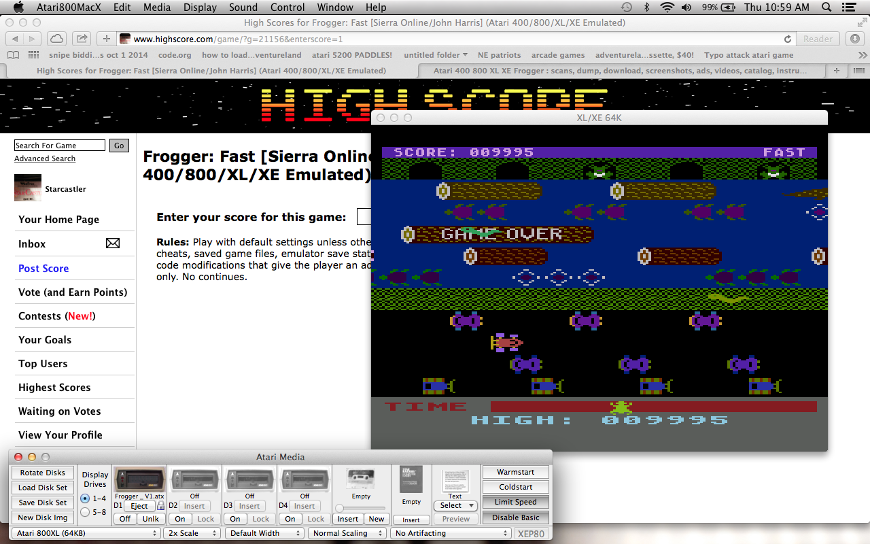Expand the 2x Scale dropdown
Screen dimensions: 870x544
click(x=192, y=533)
